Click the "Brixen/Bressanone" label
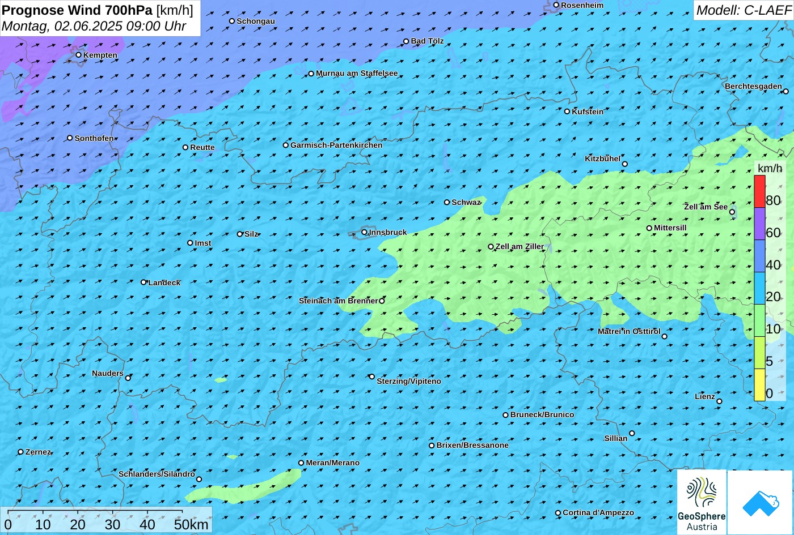This screenshot has width=794, height=535. click(472, 445)
